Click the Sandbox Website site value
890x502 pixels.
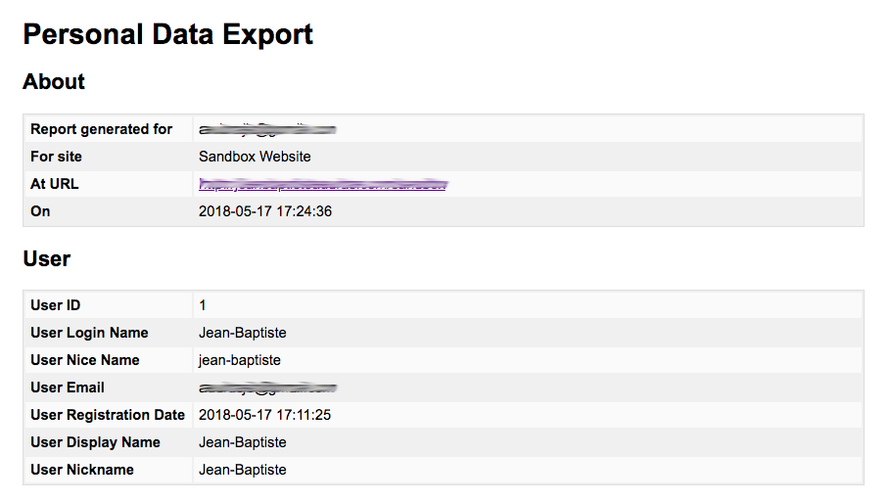coord(255,157)
